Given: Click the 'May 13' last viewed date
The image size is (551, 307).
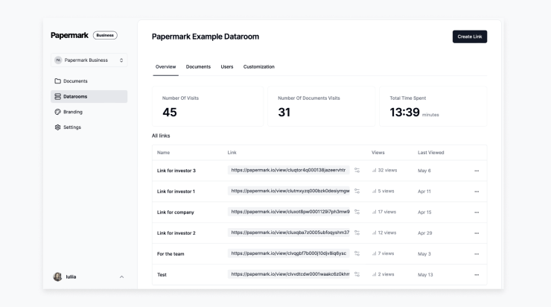Looking at the screenshot, I should point(425,275).
